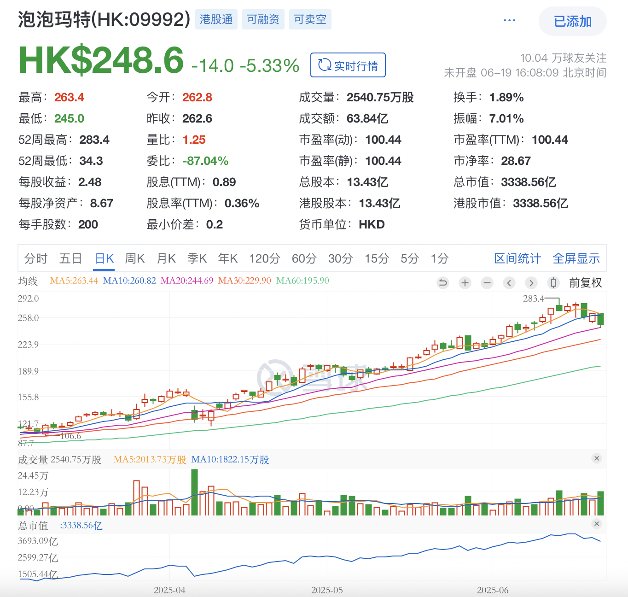The image size is (628, 597).
Task: Open the three-dots more options menu
Action: pos(510,20)
